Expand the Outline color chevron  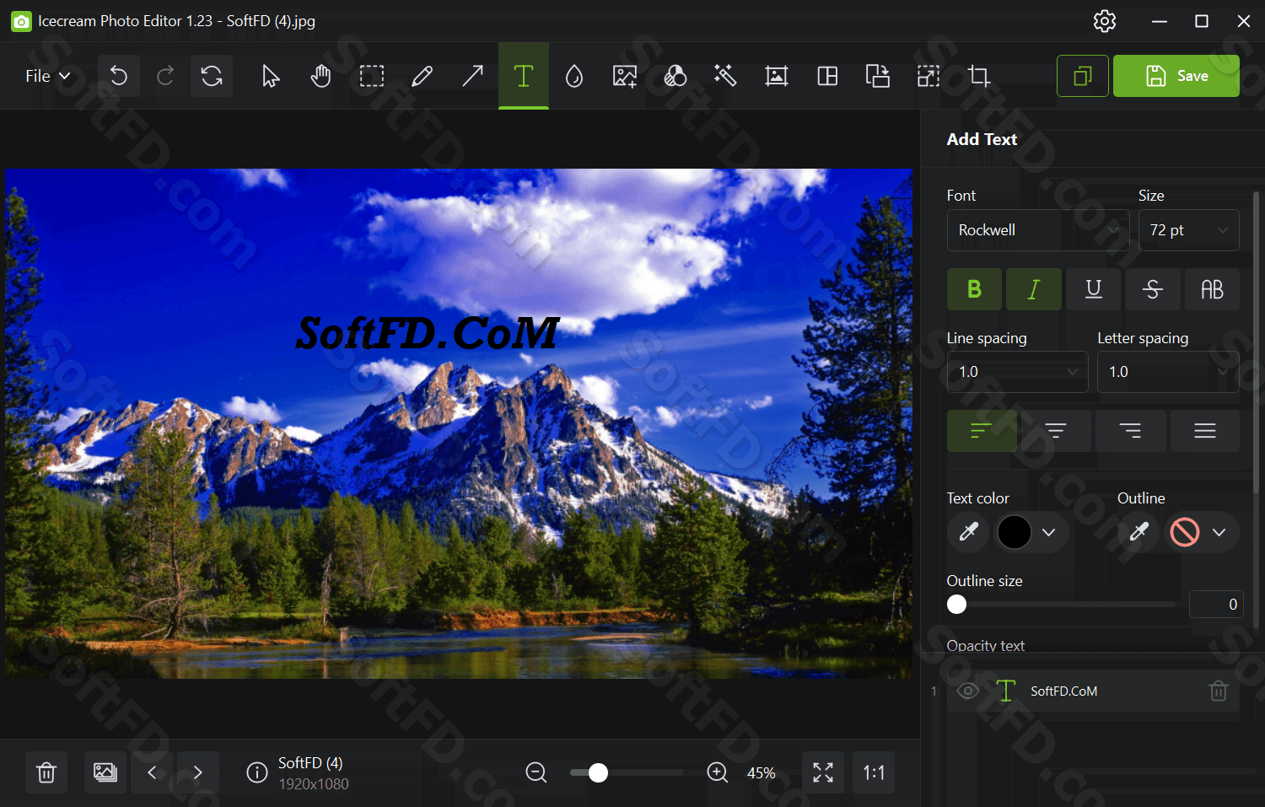[x=1219, y=532]
